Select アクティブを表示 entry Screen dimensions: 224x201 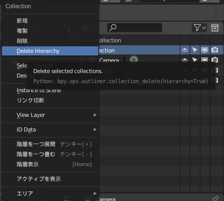pos(50,179)
